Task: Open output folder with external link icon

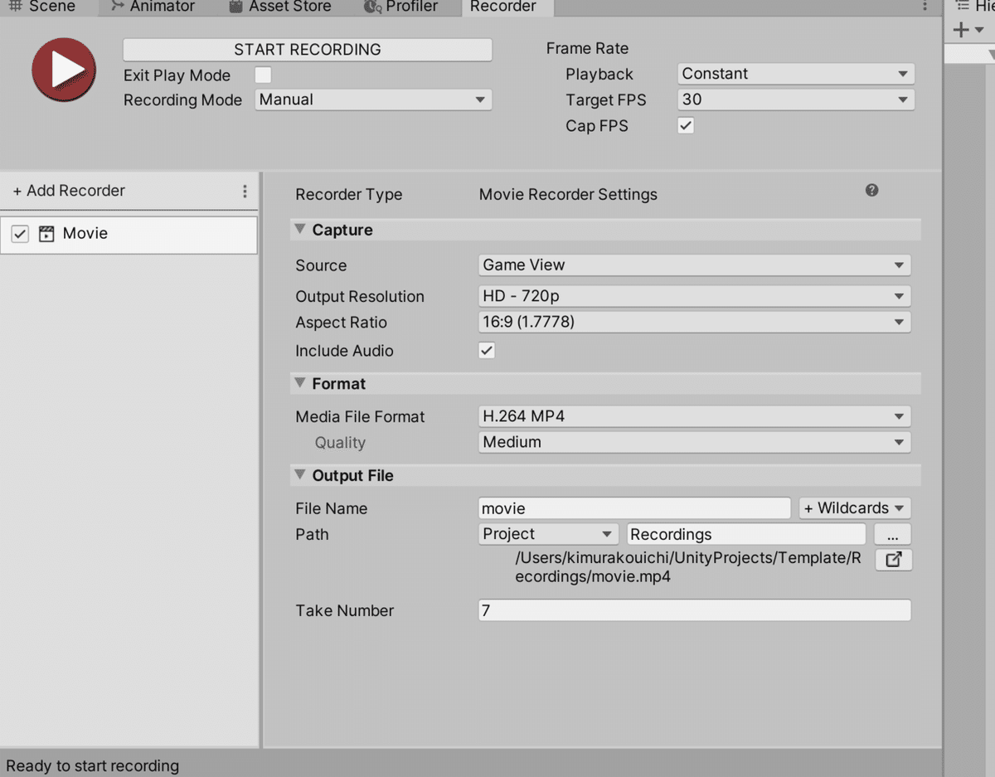Action: 893,560
